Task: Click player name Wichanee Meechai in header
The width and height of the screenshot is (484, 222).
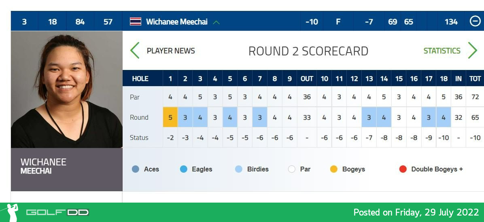Action: click(x=176, y=22)
